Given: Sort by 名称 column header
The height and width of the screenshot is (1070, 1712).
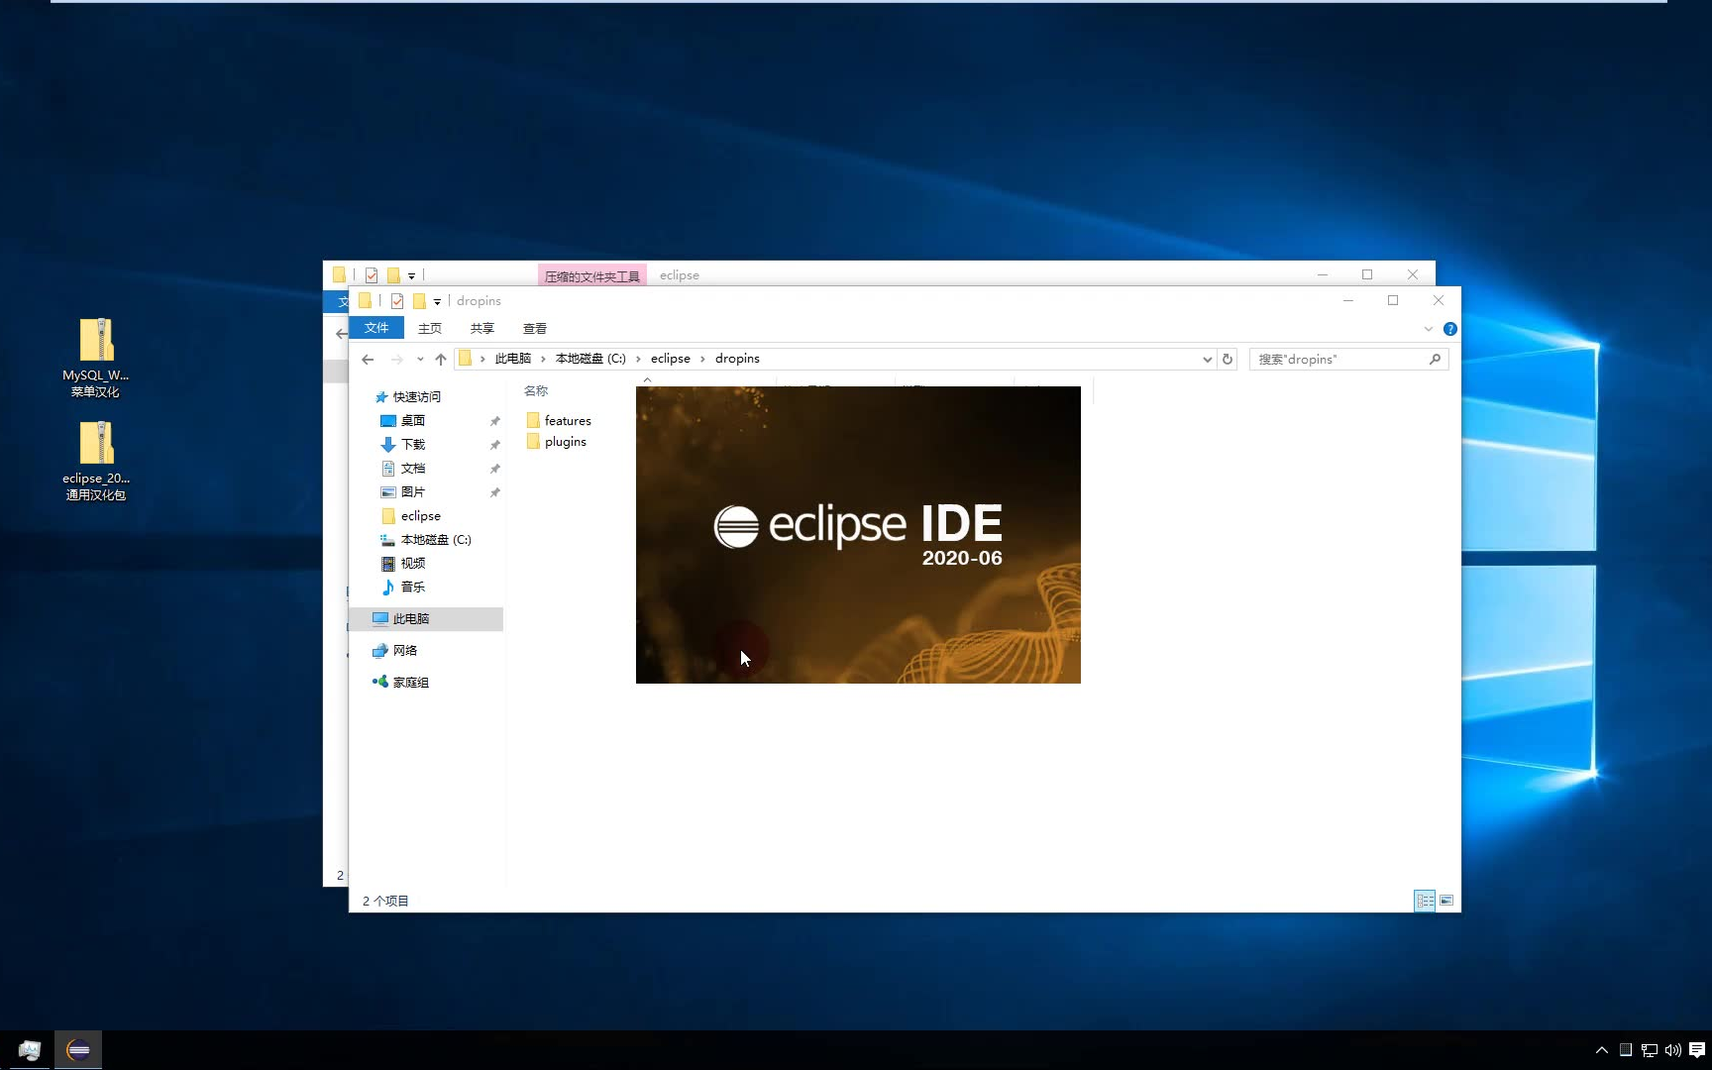Looking at the screenshot, I should [x=536, y=391].
